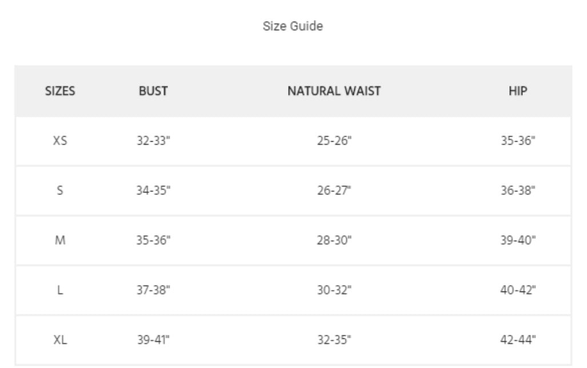Click the SIZES column header

pyautogui.click(x=60, y=91)
